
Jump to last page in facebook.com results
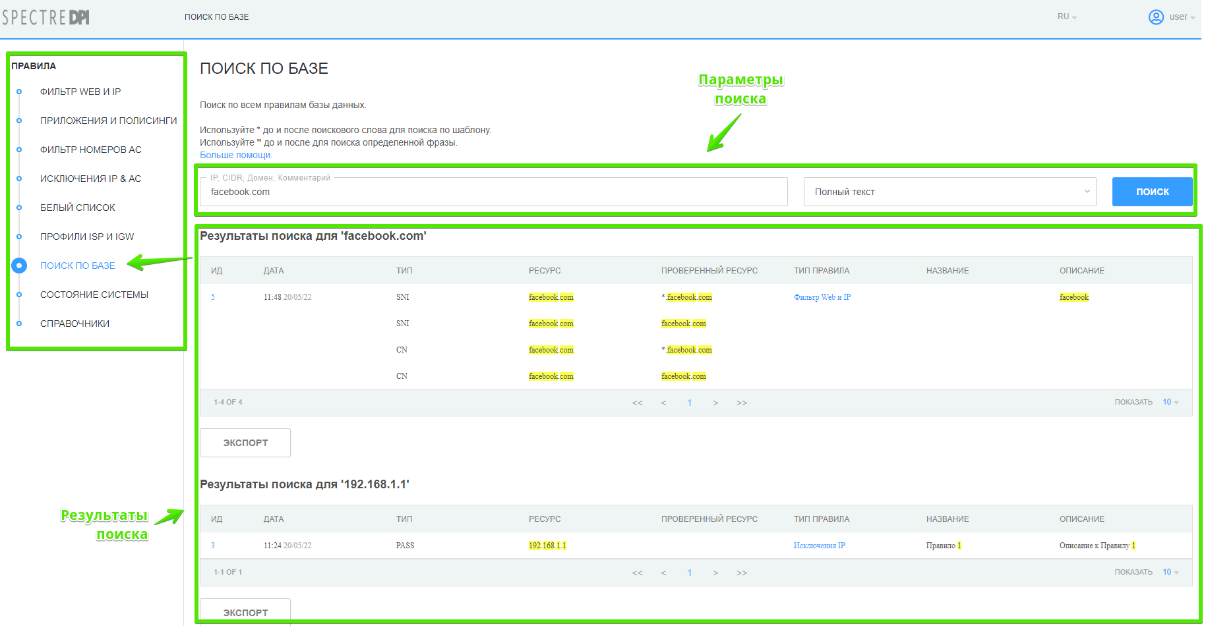[x=742, y=403]
